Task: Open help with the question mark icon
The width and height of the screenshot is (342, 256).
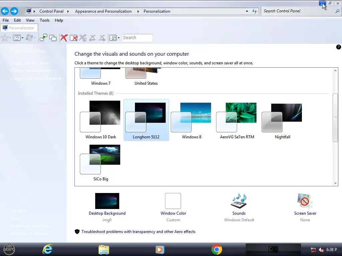Action: (x=339, y=47)
